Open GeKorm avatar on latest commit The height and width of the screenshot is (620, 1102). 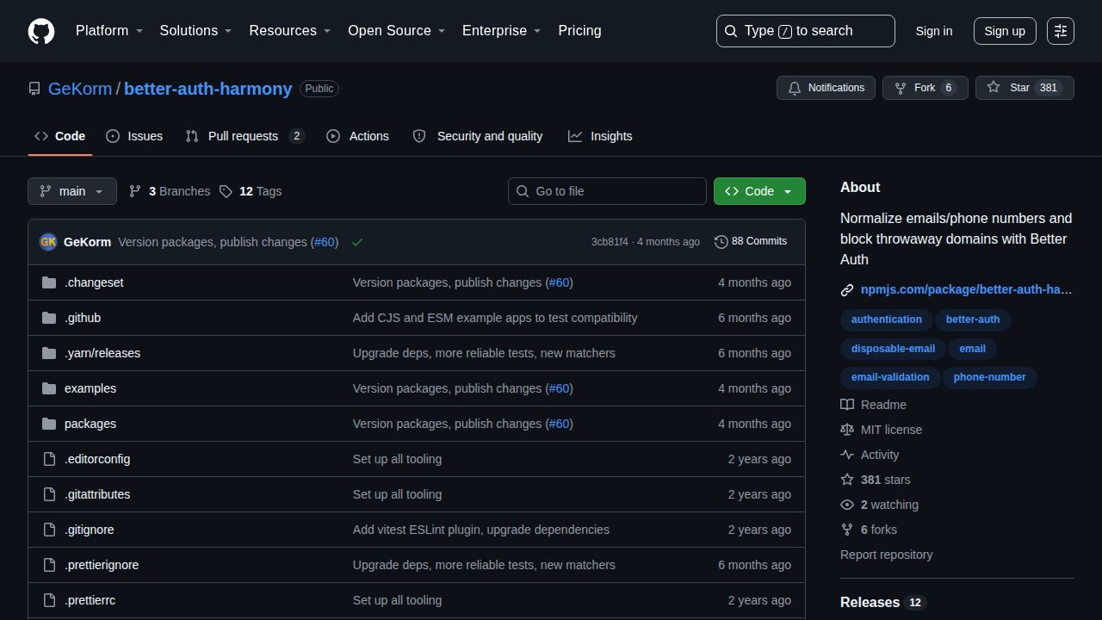(x=48, y=242)
